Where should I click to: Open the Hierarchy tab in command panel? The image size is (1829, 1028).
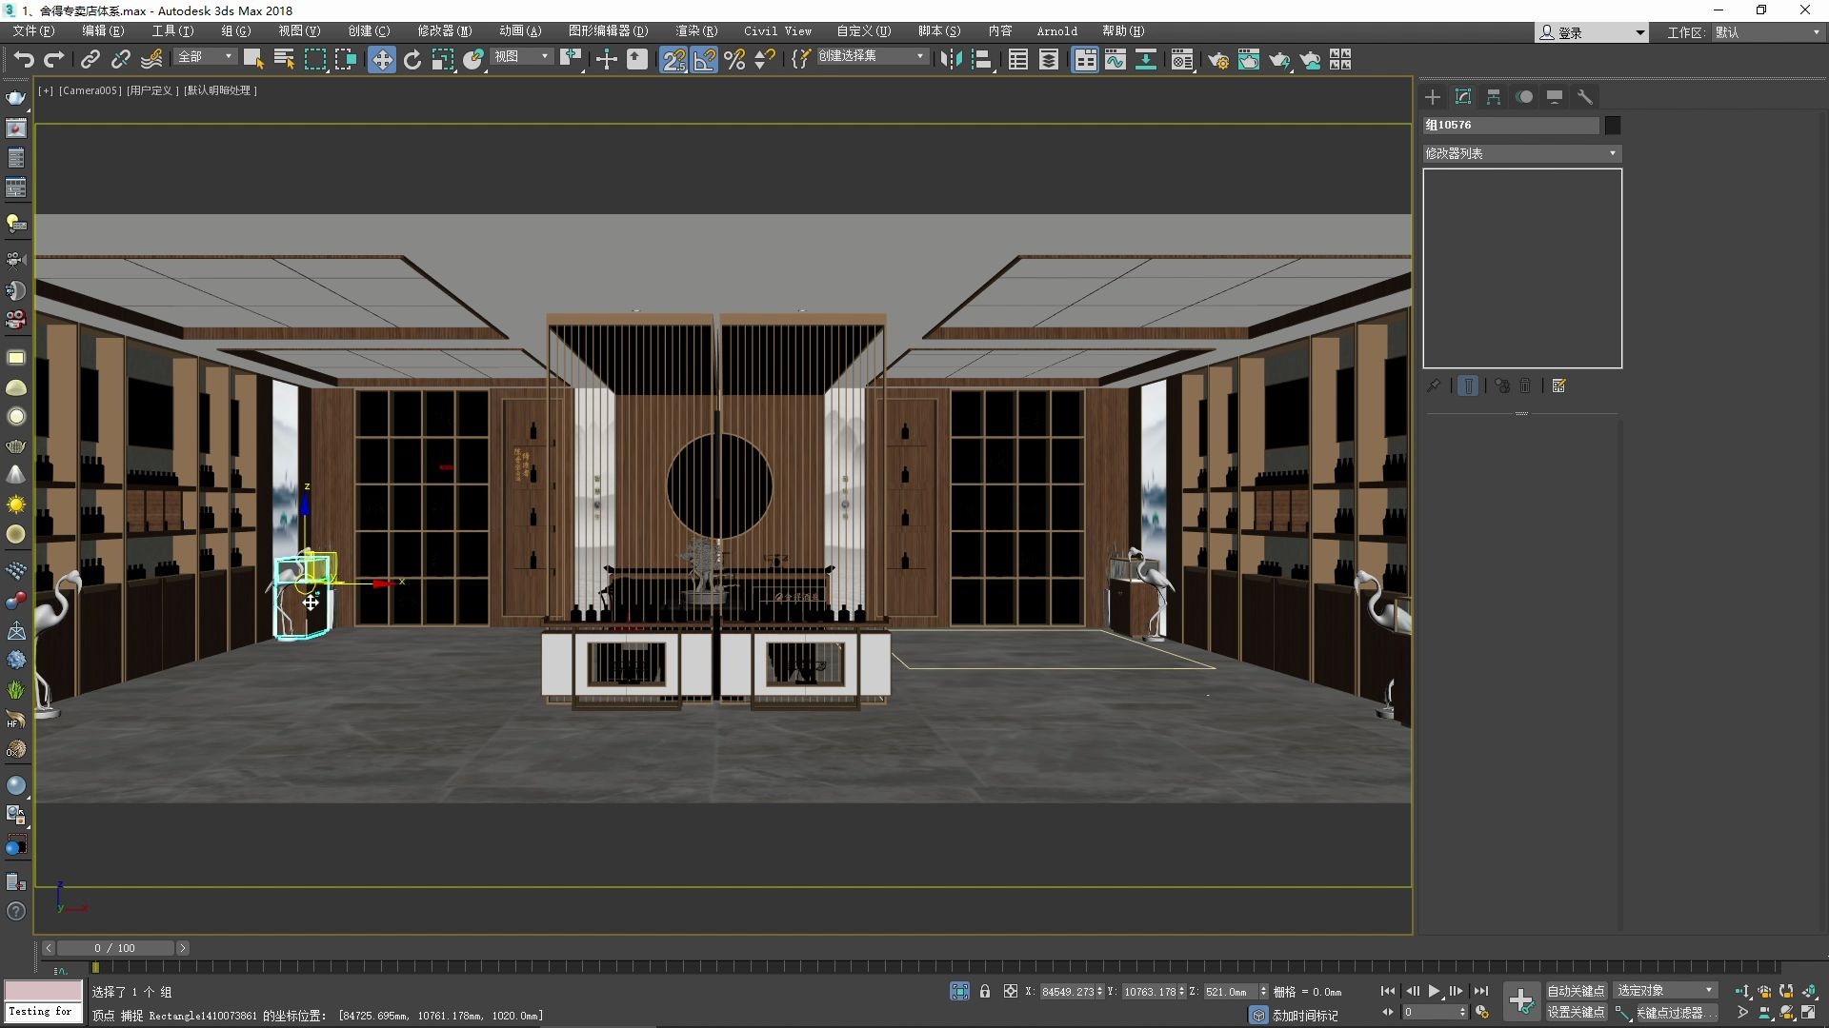tap(1493, 97)
